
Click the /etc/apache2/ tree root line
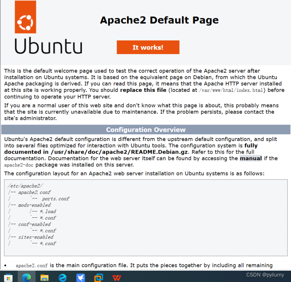(25, 186)
